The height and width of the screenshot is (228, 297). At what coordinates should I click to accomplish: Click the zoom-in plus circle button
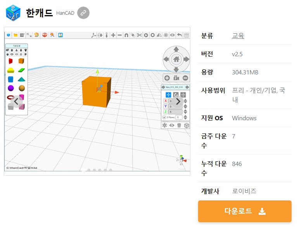[167, 78]
